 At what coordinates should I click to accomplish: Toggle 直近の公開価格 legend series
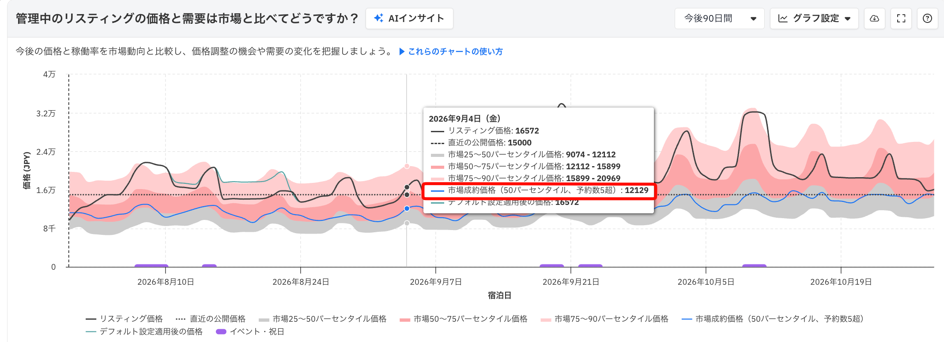[x=211, y=319]
